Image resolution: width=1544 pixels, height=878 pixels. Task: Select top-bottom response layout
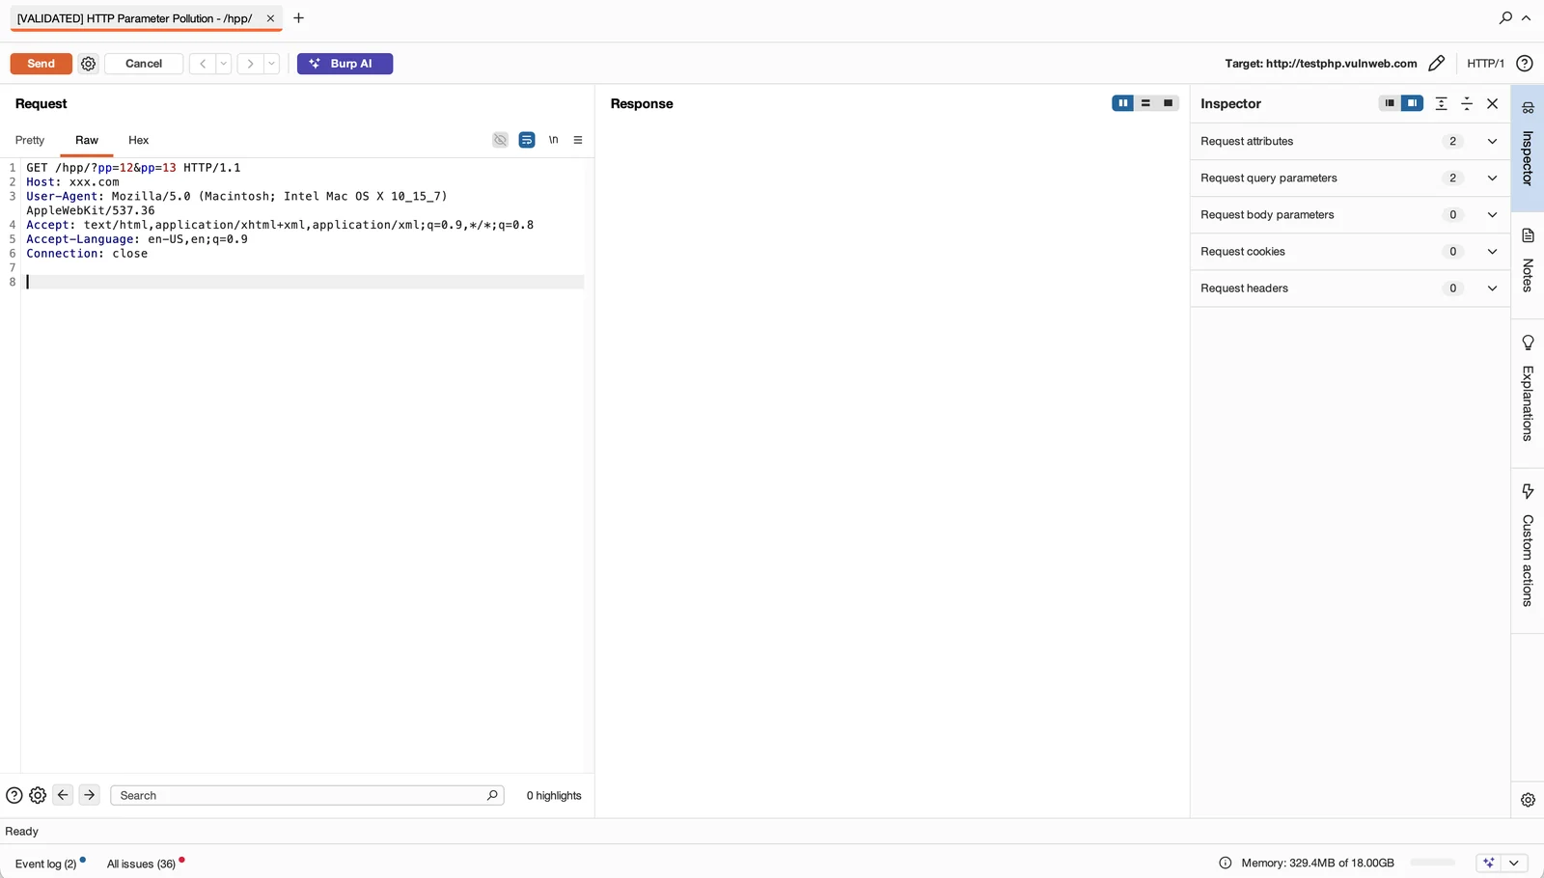1145,103
